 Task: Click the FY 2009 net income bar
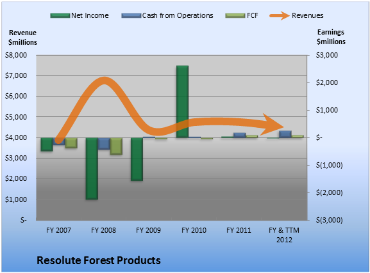click(137, 159)
